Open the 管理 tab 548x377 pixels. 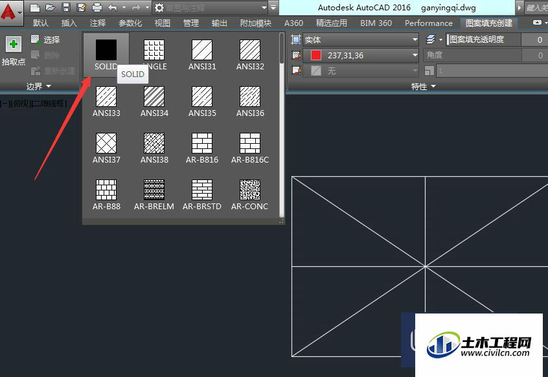[191, 23]
